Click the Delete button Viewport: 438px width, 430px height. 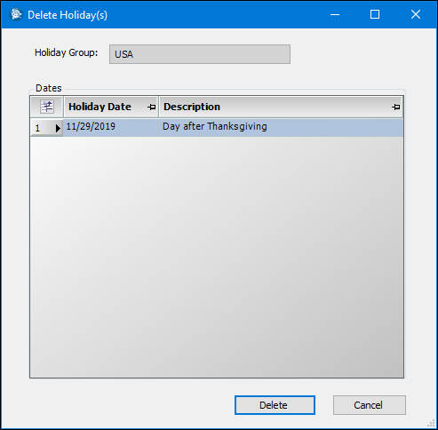coord(275,405)
